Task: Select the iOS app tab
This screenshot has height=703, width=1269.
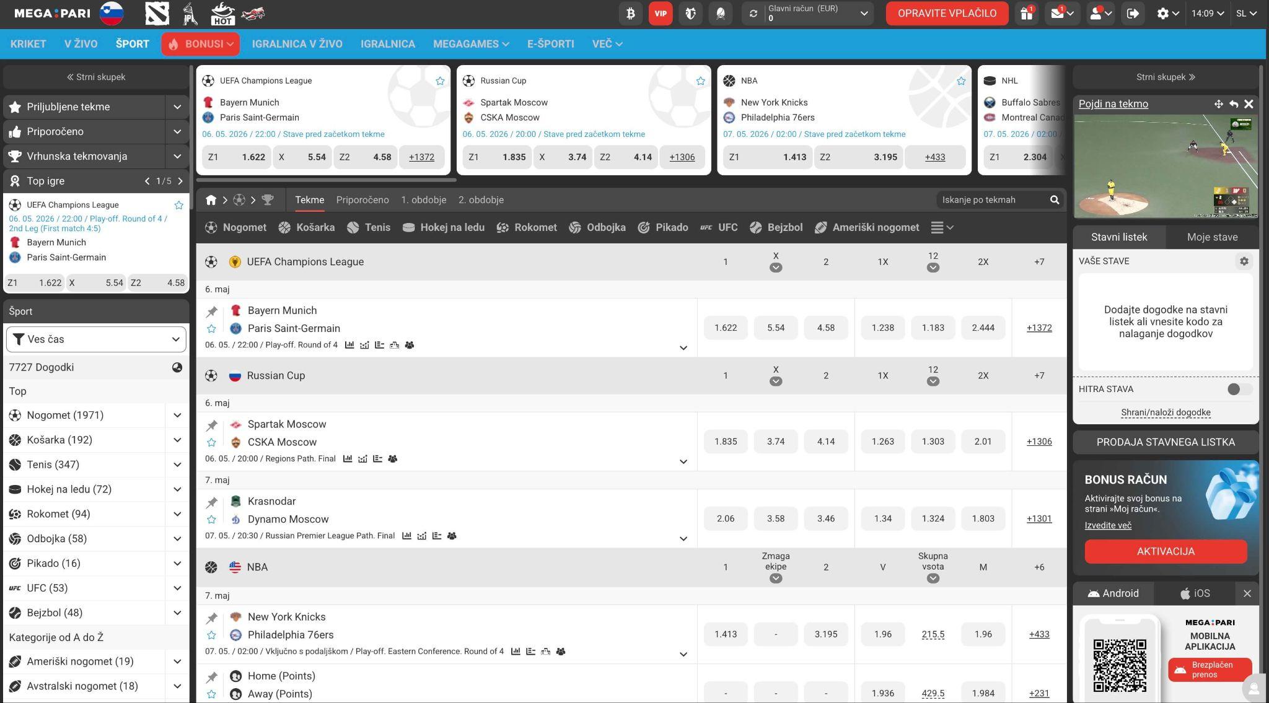Action: click(1195, 593)
